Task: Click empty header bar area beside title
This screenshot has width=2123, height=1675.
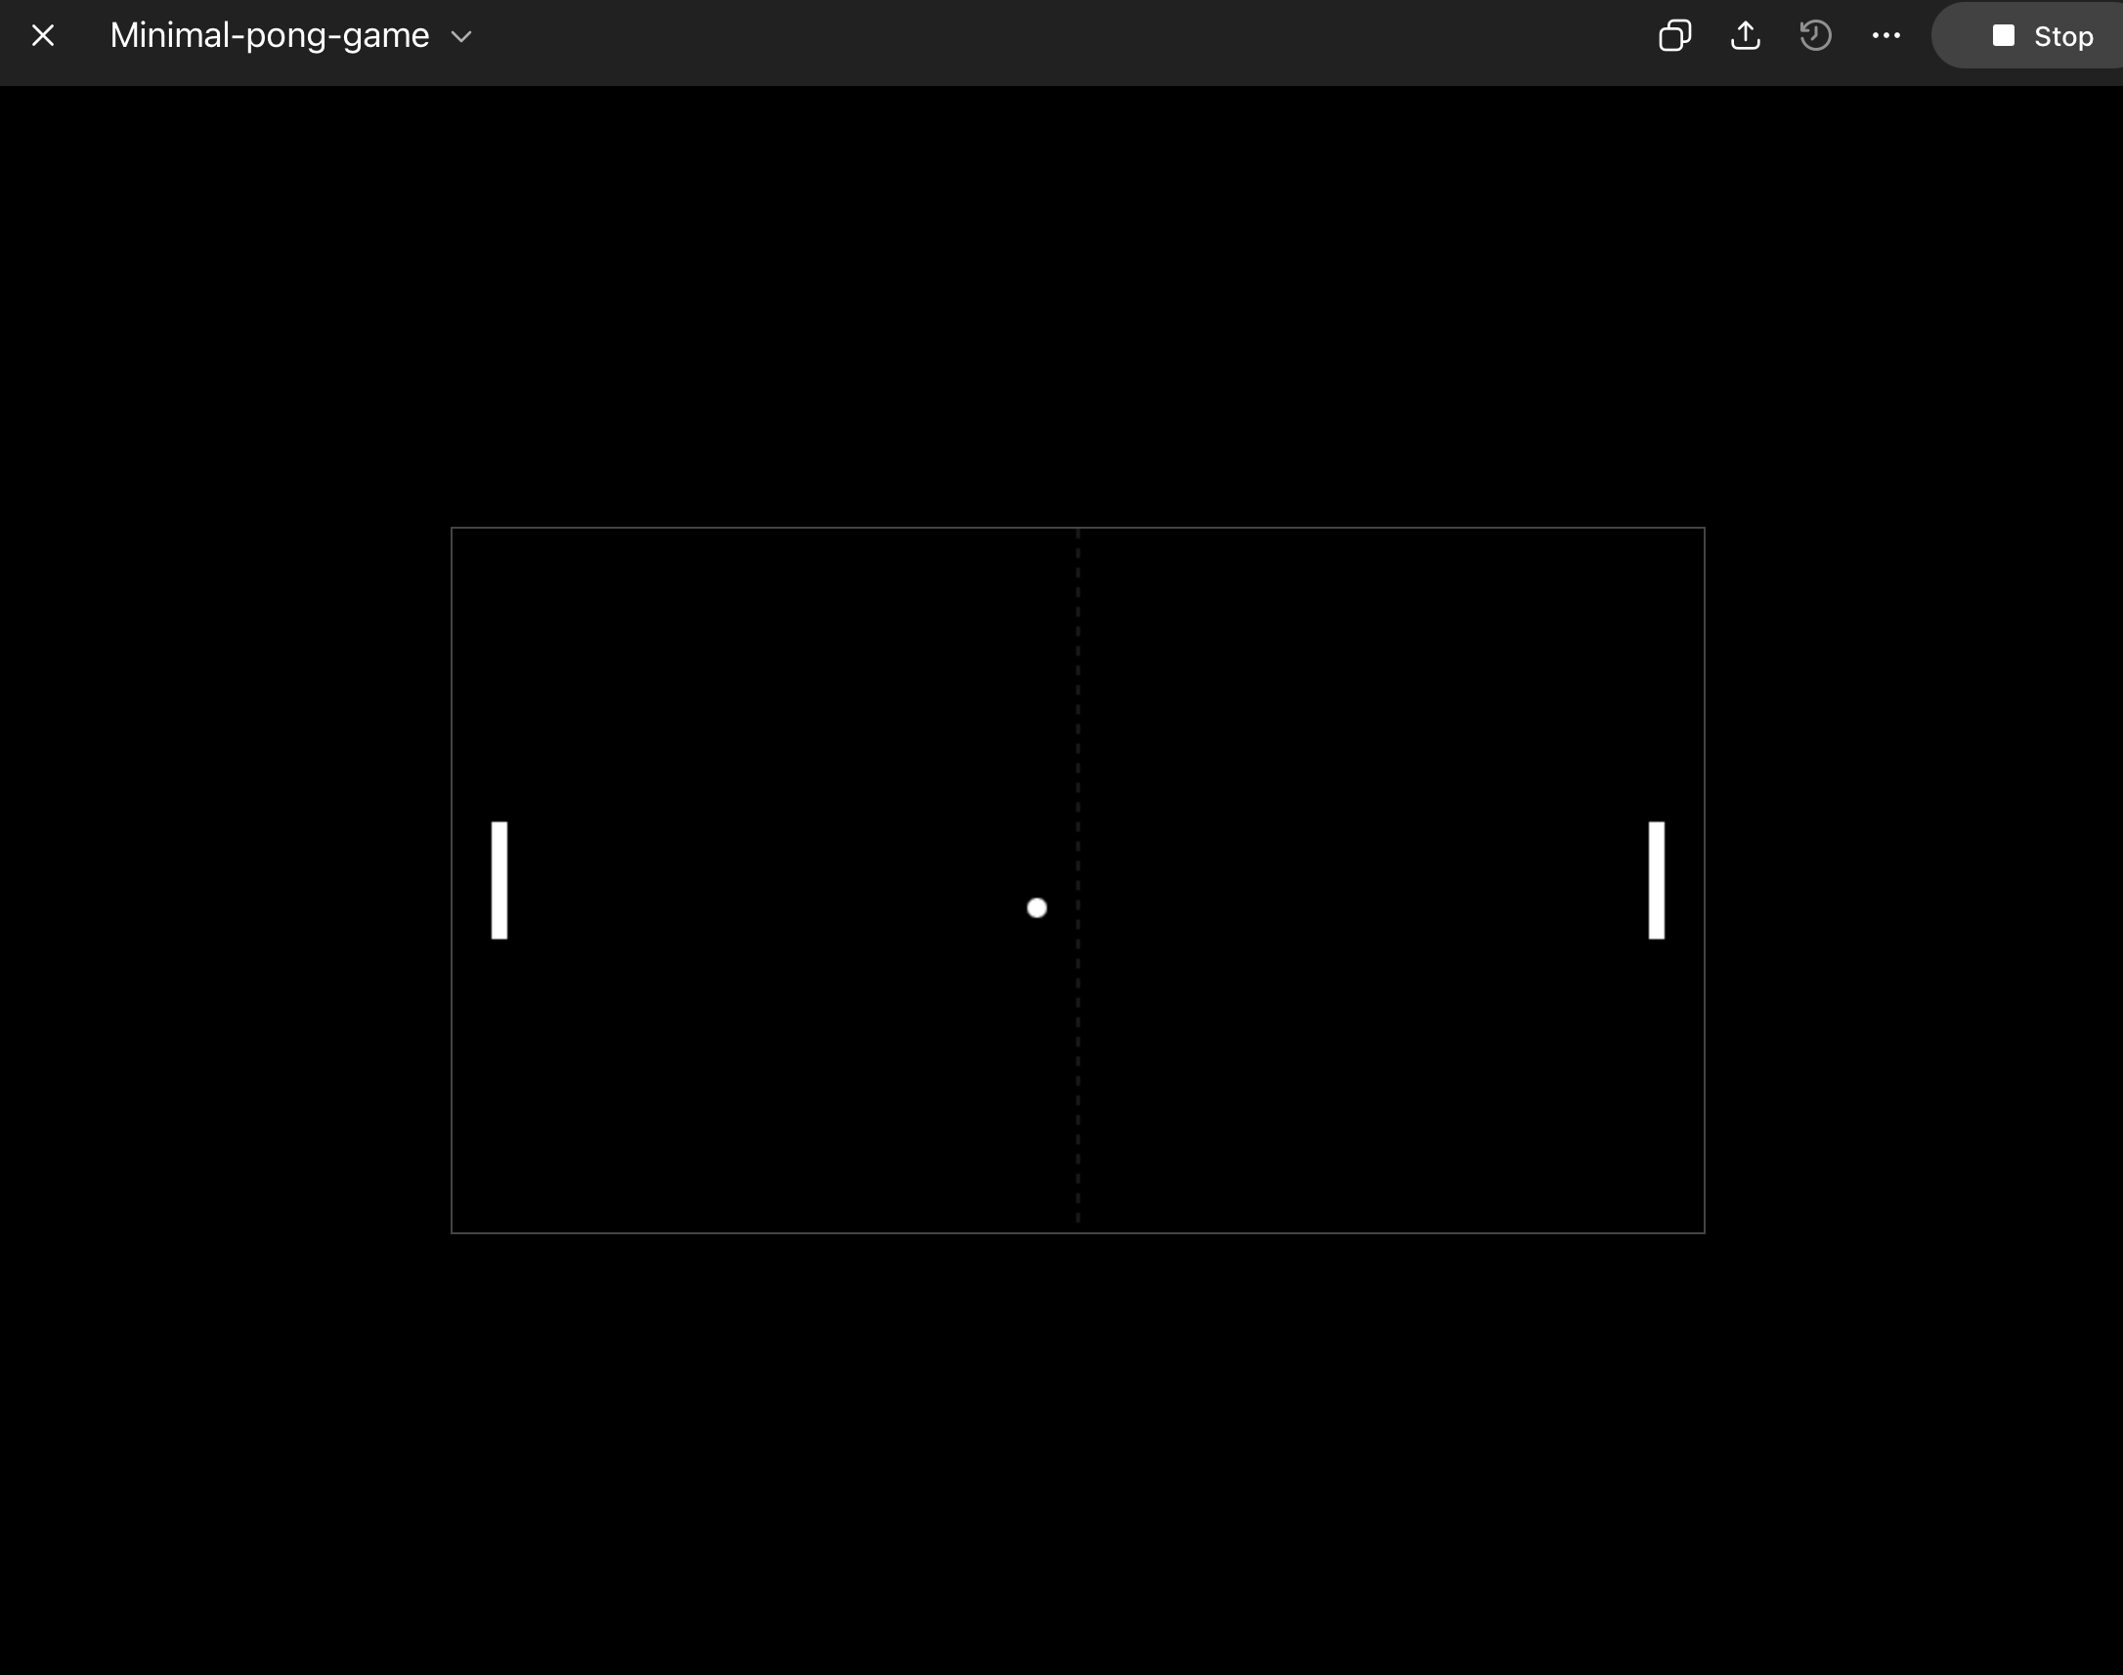Action: [980, 39]
